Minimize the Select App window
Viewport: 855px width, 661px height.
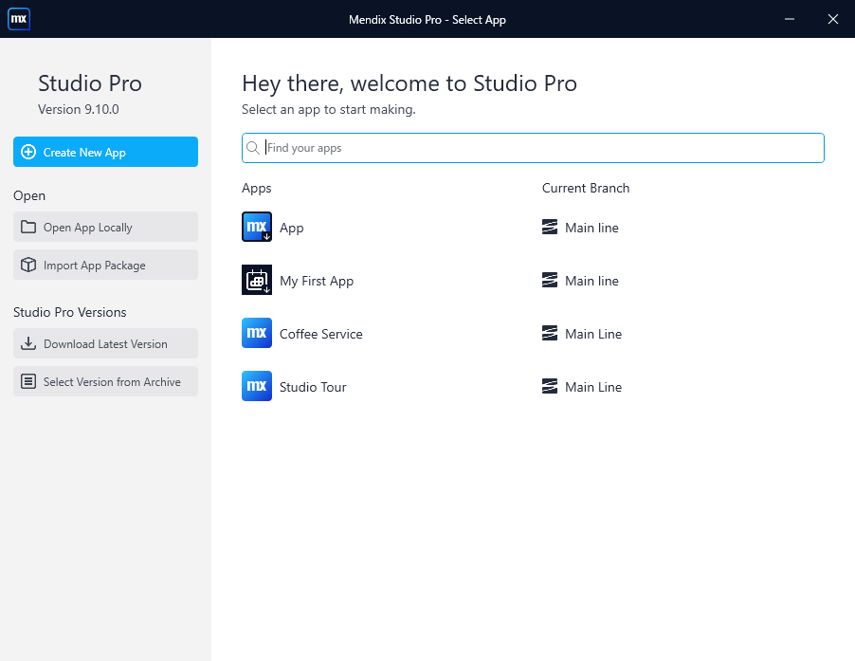pos(789,19)
